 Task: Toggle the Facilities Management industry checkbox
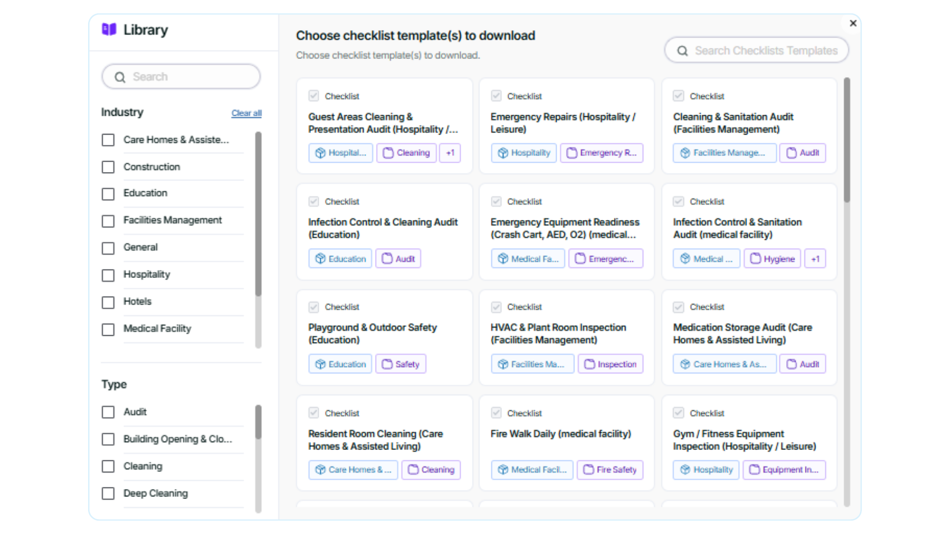[108, 221]
